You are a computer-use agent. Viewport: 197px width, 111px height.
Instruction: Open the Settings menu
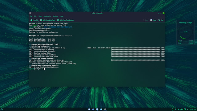55,16
